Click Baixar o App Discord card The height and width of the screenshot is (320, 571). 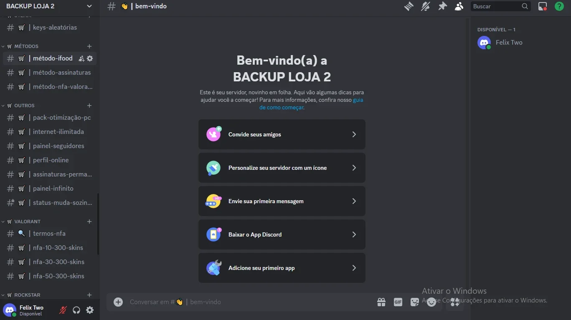tap(282, 234)
